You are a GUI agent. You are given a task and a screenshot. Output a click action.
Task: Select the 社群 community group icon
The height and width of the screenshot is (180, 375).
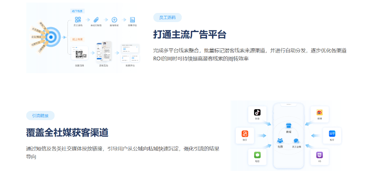tap(280, 141)
